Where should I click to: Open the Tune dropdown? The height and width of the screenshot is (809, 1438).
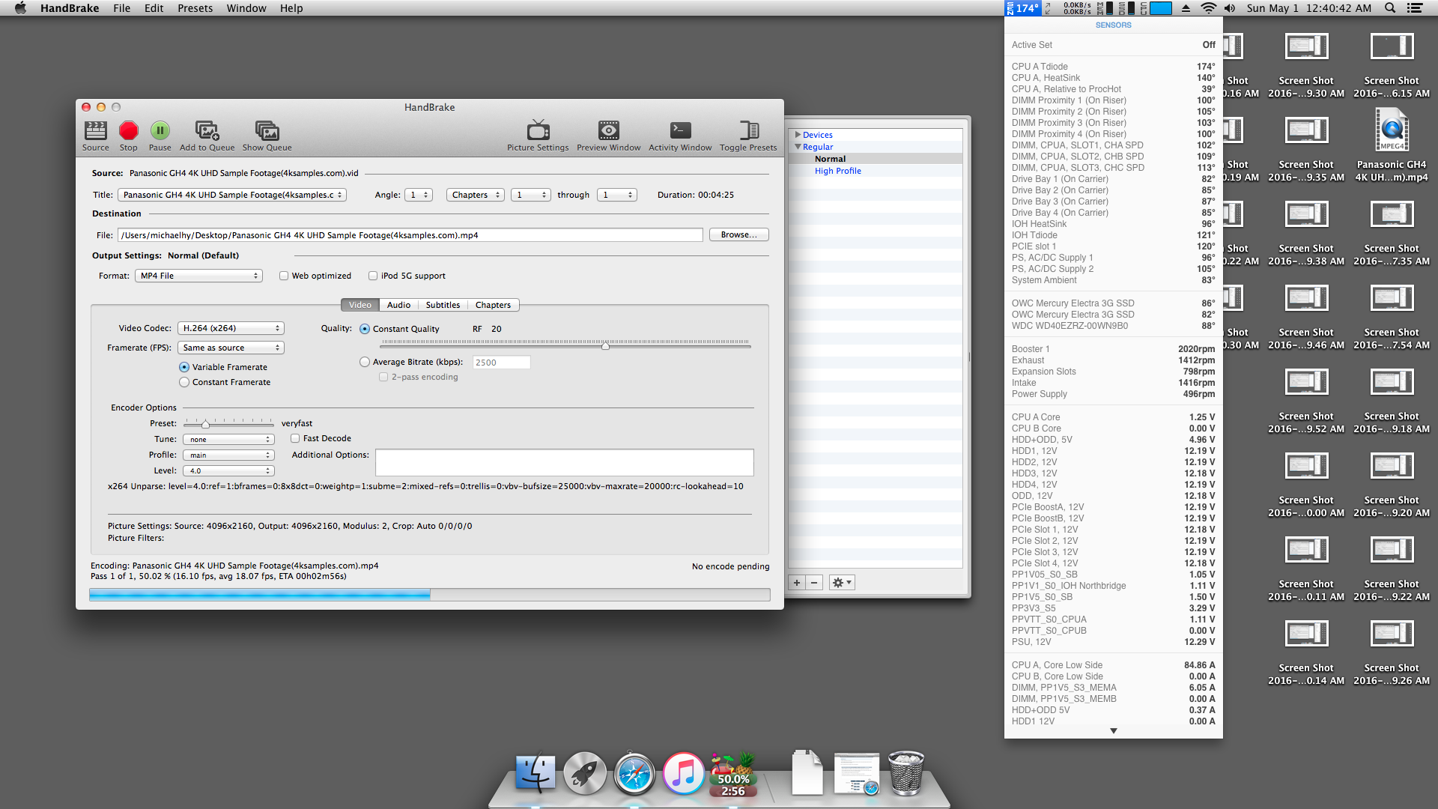click(228, 439)
